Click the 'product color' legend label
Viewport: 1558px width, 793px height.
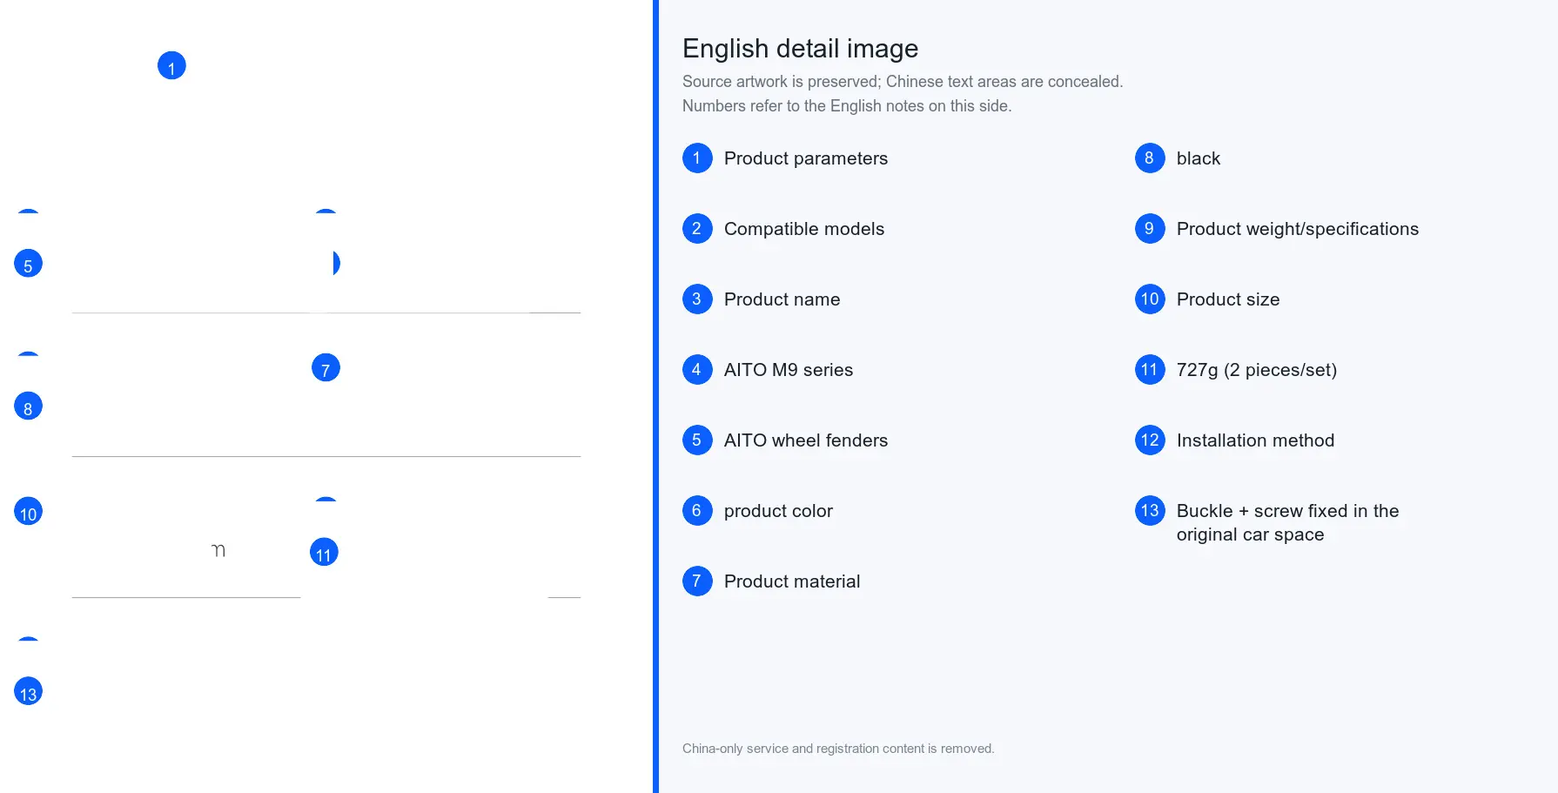pos(778,511)
